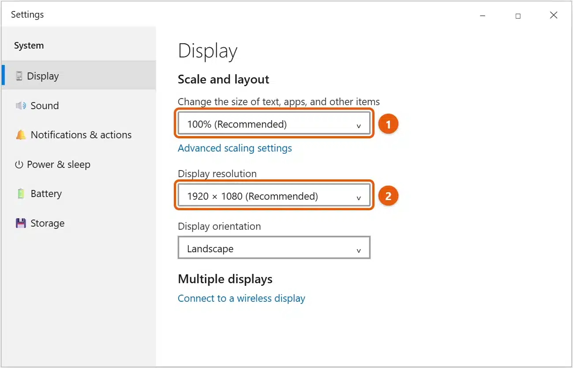Click the Multiple displays heading
This screenshot has height=368, width=573.
(225, 279)
